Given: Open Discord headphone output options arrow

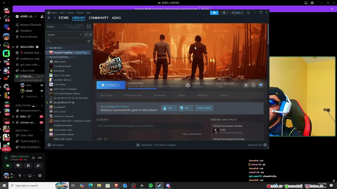Looking at the screenshot, I should coord(34,176).
